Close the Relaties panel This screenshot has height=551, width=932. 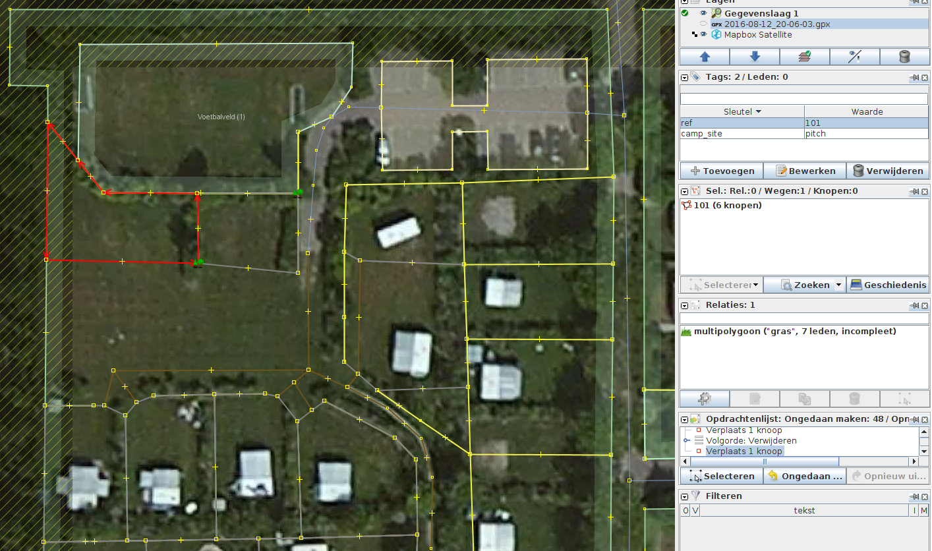925,305
